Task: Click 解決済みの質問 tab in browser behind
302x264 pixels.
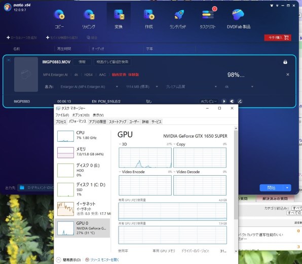Action: (275, 199)
